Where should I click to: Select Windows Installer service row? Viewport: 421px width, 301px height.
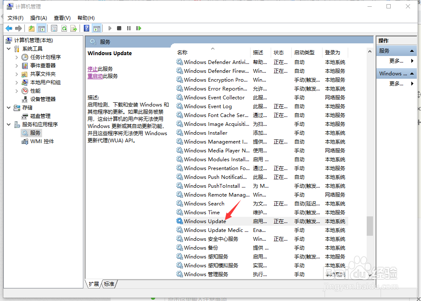pos(262,133)
